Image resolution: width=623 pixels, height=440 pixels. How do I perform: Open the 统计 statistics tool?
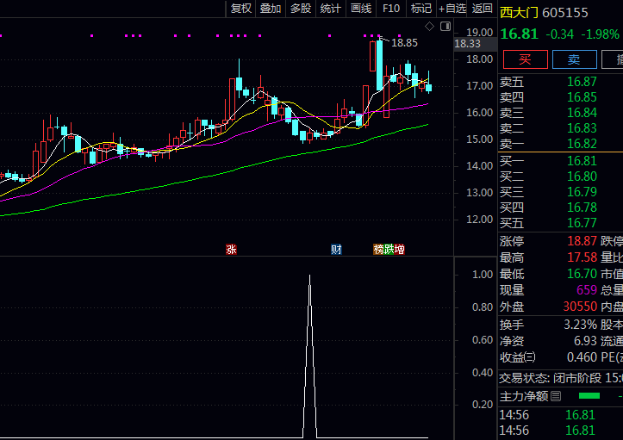[x=330, y=9]
